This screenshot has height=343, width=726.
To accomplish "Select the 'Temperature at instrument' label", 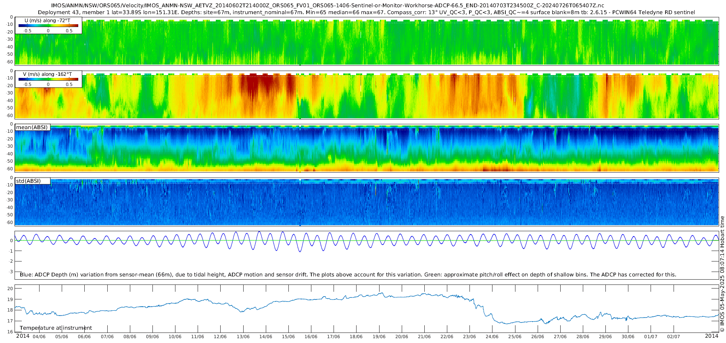I will (56, 328).
